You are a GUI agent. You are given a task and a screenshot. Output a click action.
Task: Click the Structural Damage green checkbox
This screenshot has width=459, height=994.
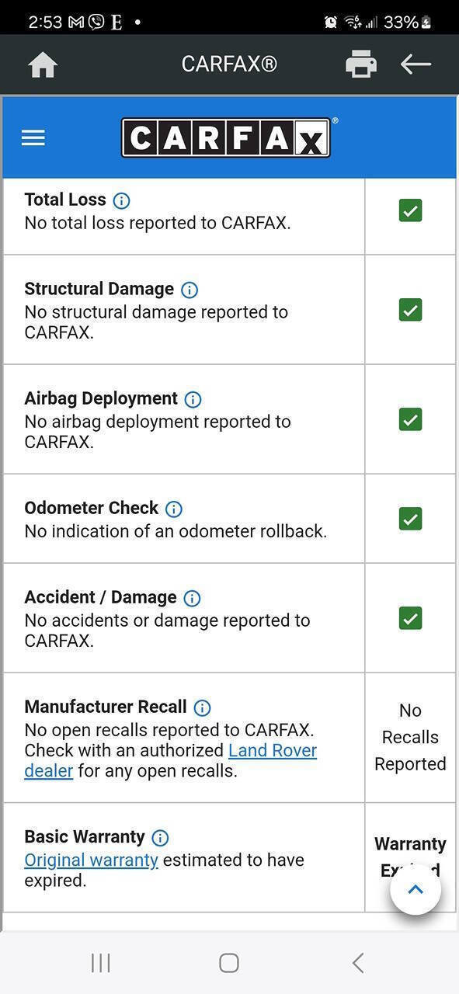[x=410, y=310]
